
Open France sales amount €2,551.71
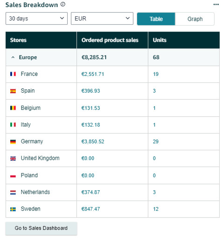pos(93,74)
